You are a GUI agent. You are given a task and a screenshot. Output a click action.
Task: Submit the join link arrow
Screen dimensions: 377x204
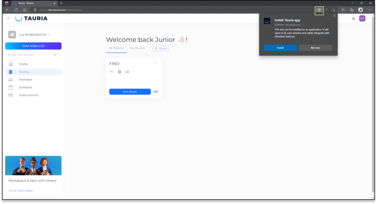[55, 55]
